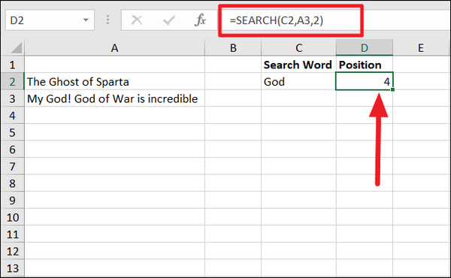Expand the Name Box dropdown arrow
This screenshot has width=451, height=278.
pos(86,20)
